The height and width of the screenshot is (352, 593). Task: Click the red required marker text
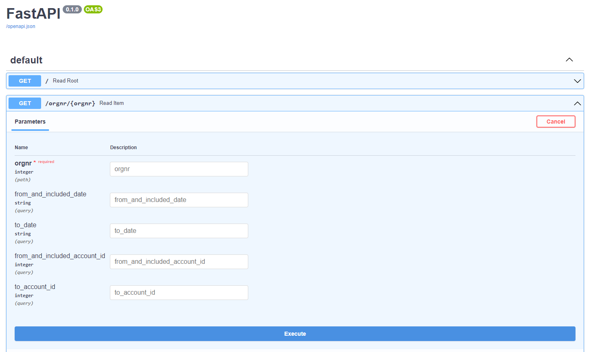tap(46, 162)
